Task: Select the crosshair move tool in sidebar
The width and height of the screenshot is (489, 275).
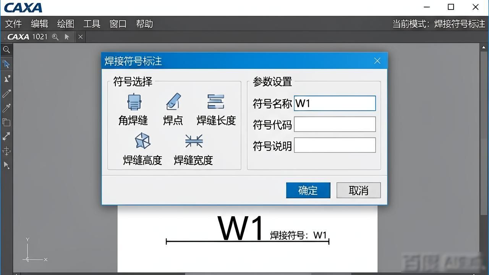Action: coord(6,151)
